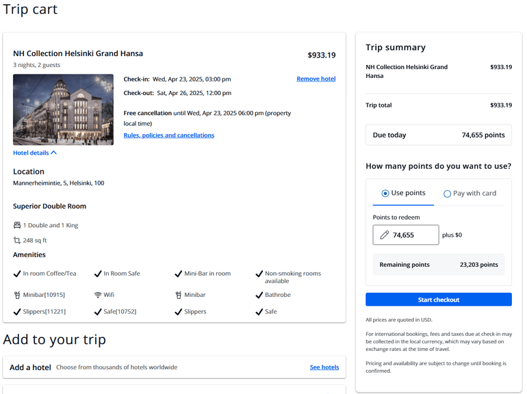The image size is (527, 394).
Task: Click the bed icon beside 1 Double and 1 King
Action: [x=17, y=225]
